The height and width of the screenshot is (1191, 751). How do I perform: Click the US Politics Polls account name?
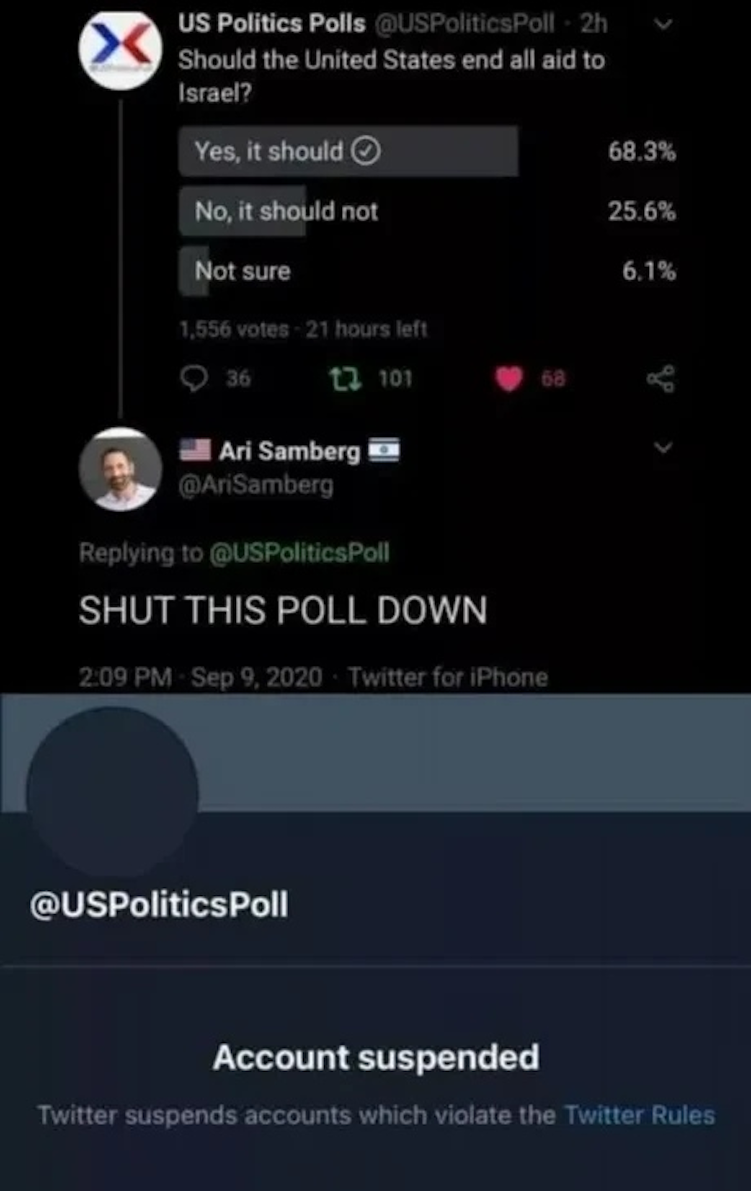coord(272,23)
